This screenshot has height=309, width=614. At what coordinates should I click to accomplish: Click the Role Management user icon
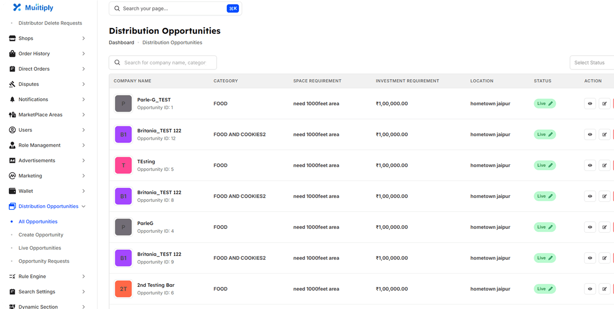[x=12, y=145]
